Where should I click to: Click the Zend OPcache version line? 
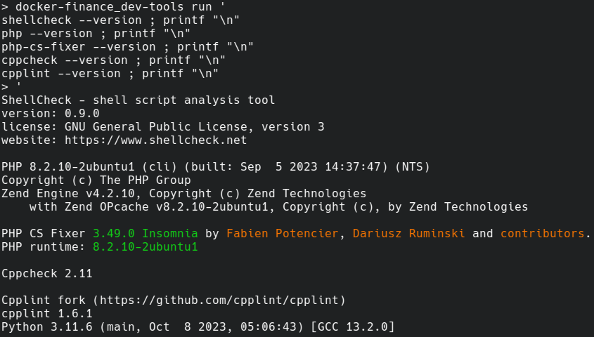tap(278, 206)
